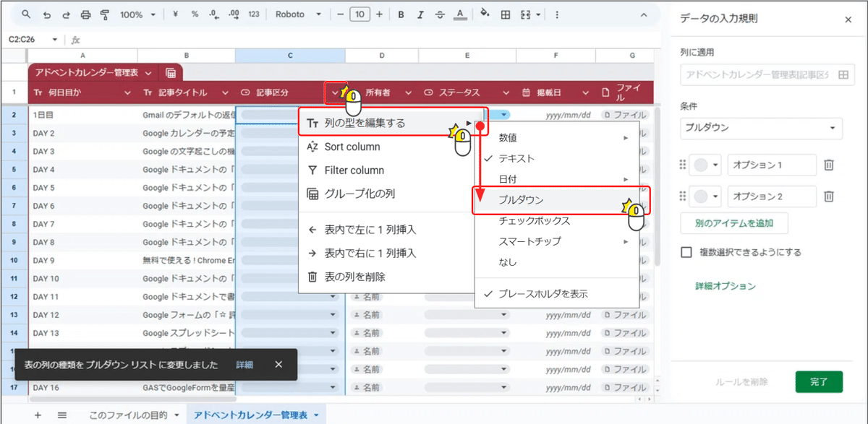Select プルダウン column type

click(x=557, y=200)
